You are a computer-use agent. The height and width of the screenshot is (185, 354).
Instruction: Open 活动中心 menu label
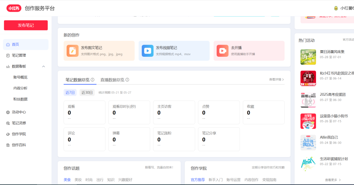pyautogui.click(x=19, y=112)
